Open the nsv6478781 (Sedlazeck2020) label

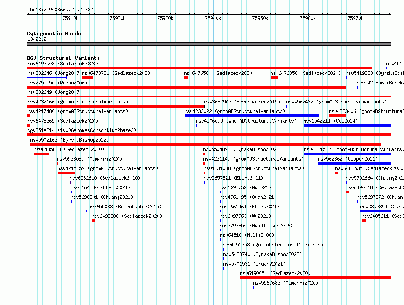coord(117,73)
